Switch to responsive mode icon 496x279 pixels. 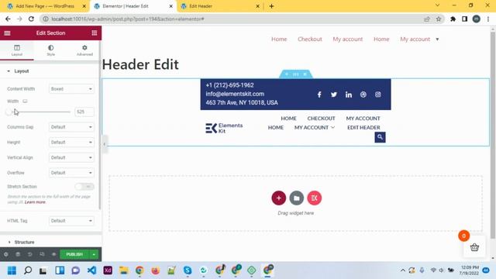click(x=42, y=254)
